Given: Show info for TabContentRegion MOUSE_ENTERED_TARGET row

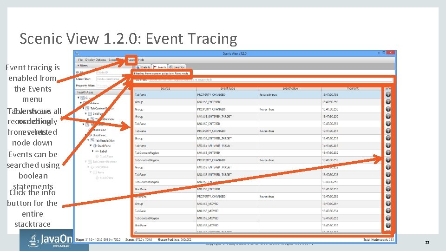Looking at the screenshot, I should [x=388, y=182].
